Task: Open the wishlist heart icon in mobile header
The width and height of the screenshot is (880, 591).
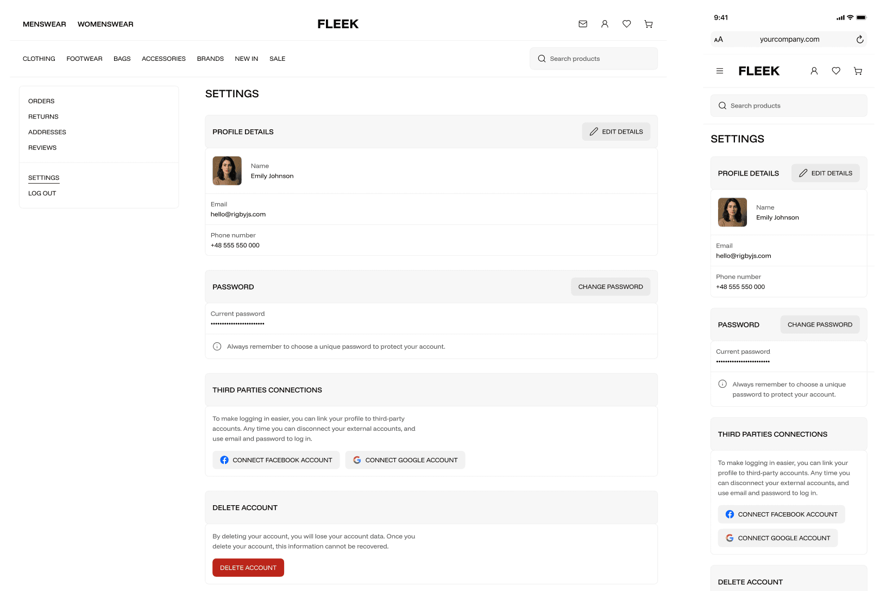Action: (836, 71)
